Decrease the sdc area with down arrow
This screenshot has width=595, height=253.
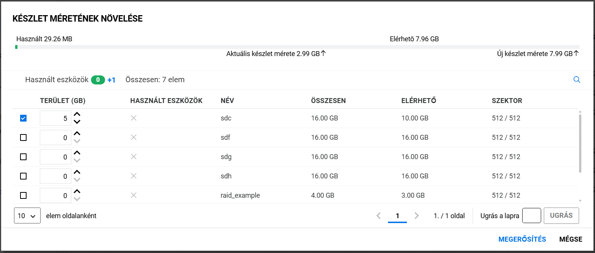click(77, 122)
